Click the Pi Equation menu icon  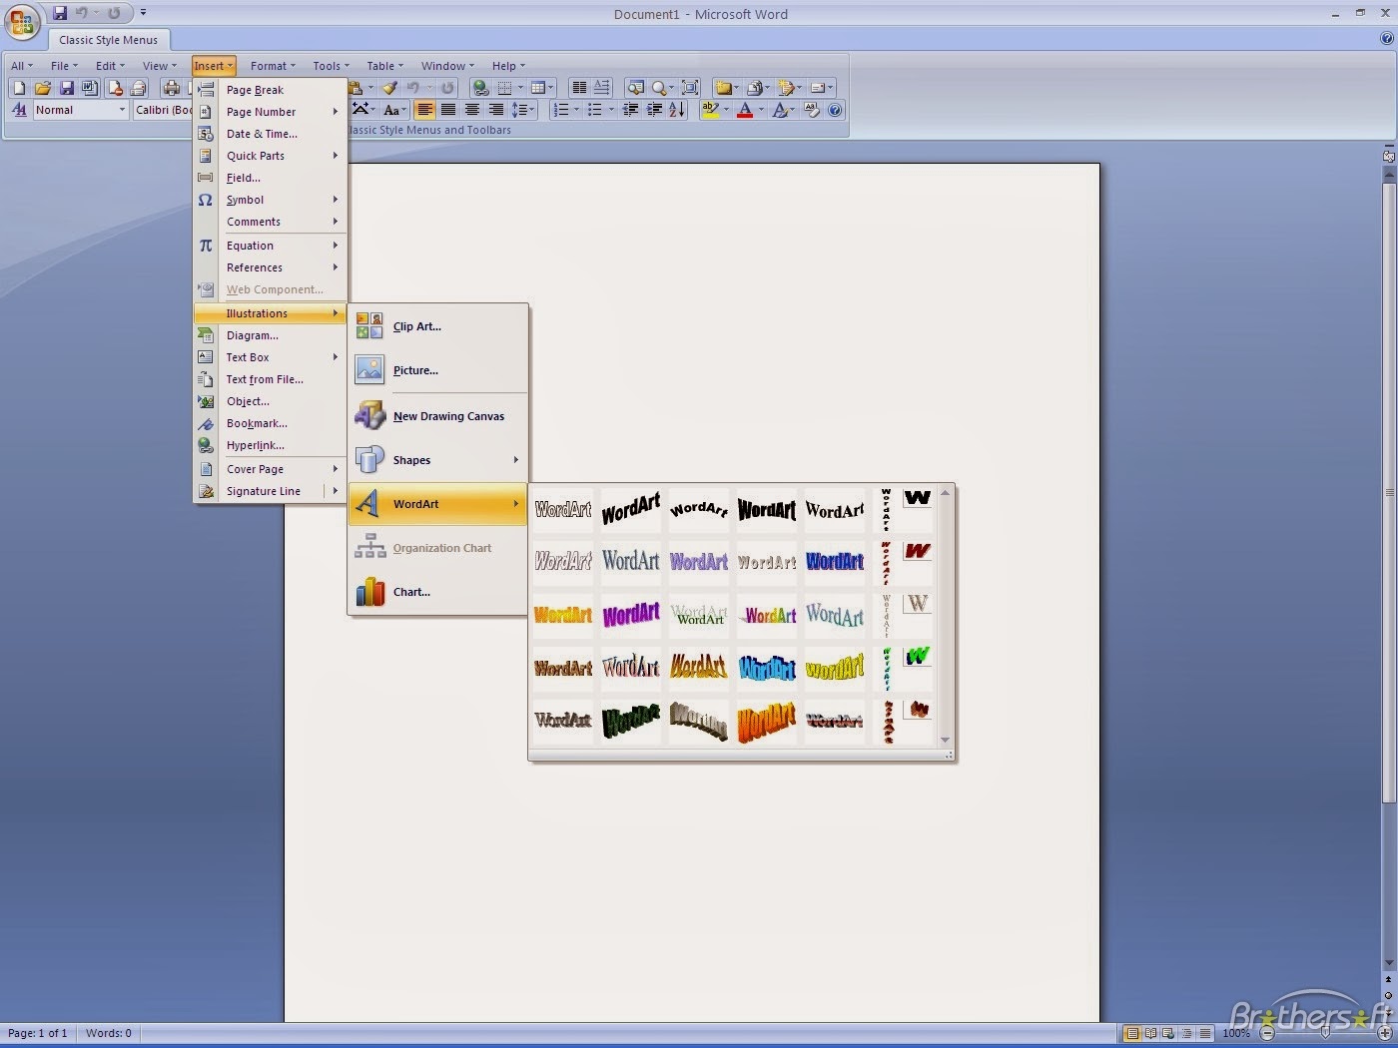[205, 246]
